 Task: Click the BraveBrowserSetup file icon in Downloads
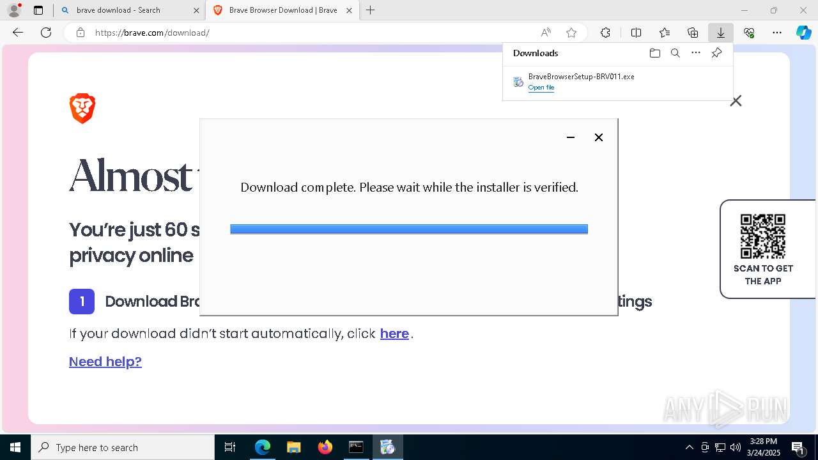[518, 82]
